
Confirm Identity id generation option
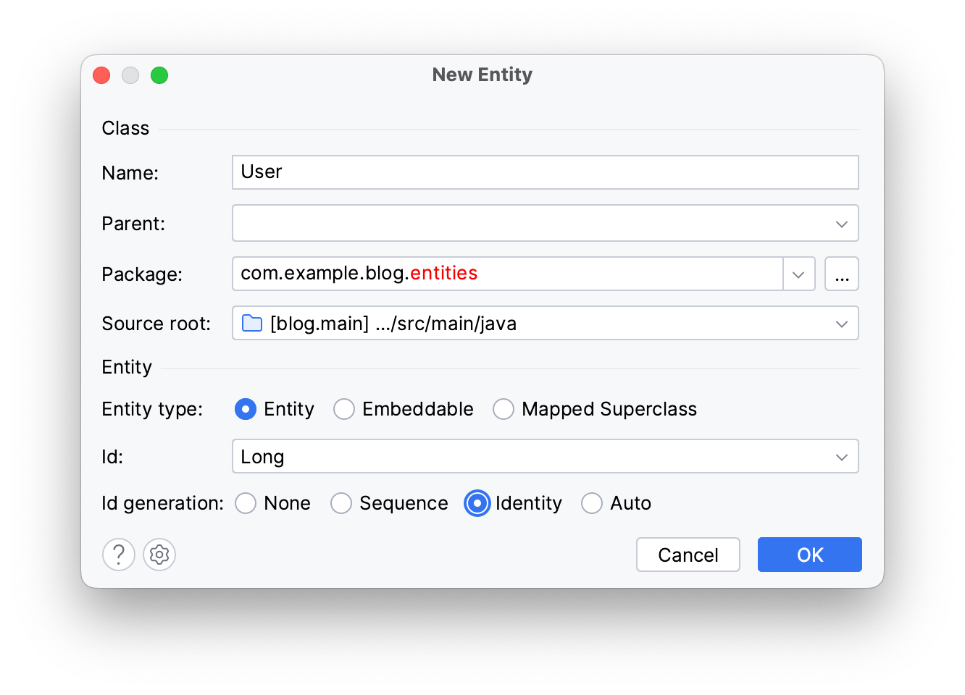click(477, 503)
